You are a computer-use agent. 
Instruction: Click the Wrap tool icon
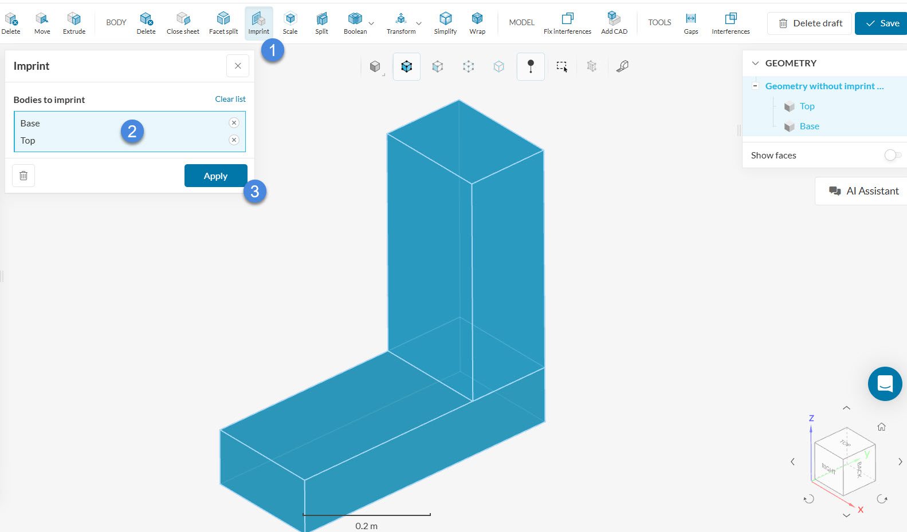point(477,23)
